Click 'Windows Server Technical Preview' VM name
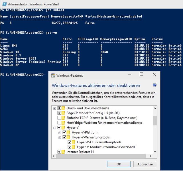This screenshot has height=171, width=183. [30, 62]
